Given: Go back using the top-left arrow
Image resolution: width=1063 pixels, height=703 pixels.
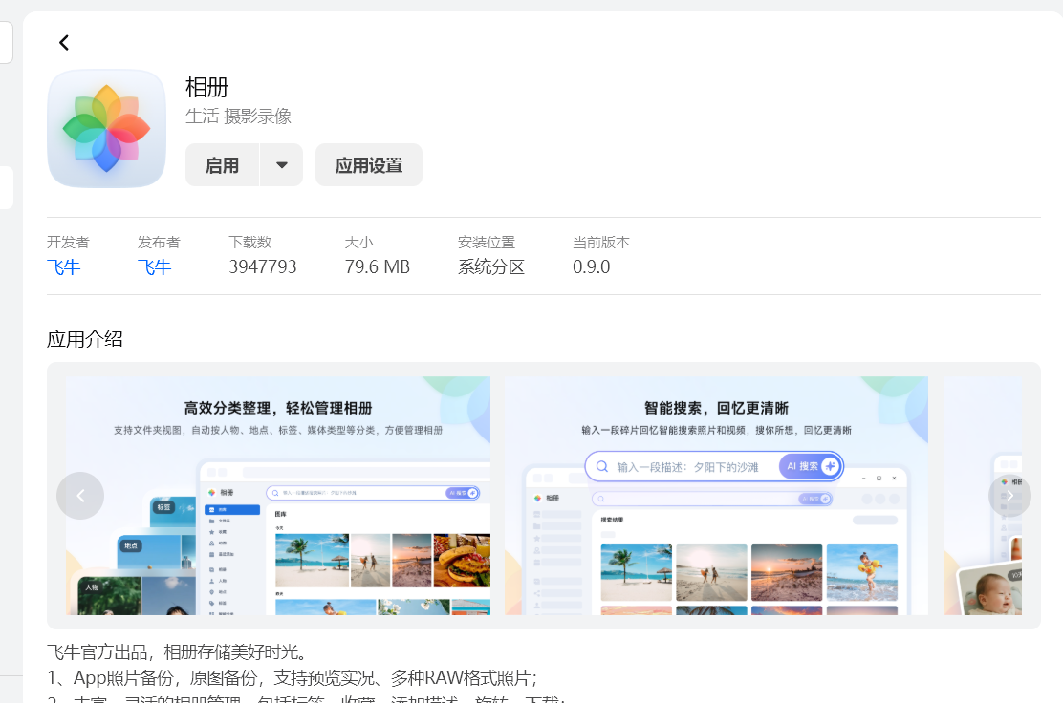Looking at the screenshot, I should tap(64, 42).
